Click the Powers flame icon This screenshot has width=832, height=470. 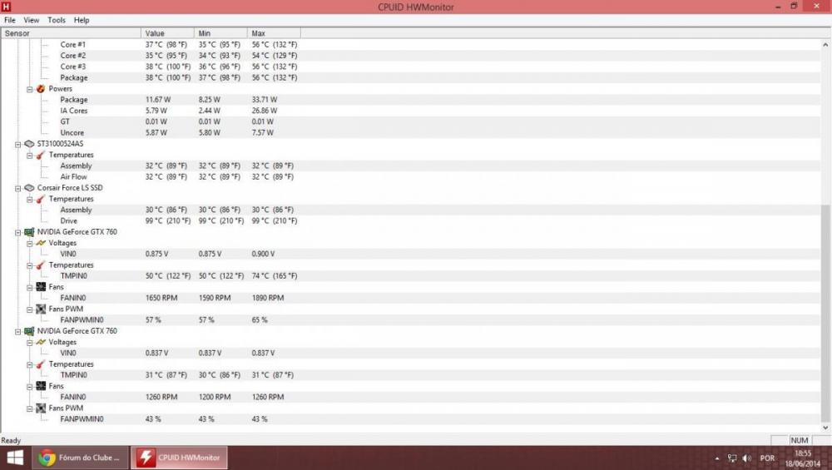(41, 89)
